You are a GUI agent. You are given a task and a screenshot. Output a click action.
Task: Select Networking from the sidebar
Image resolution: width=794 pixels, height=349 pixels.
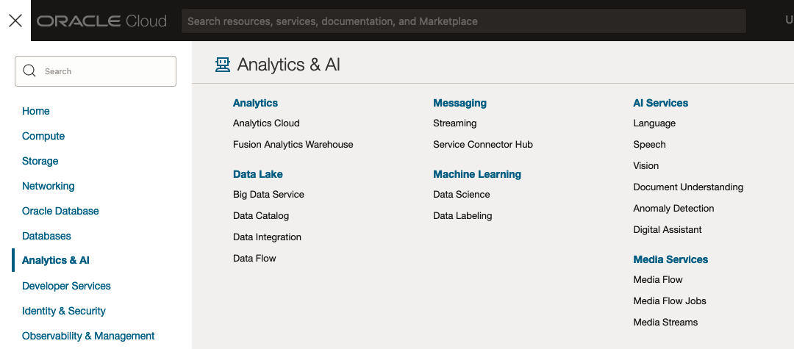point(48,186)
